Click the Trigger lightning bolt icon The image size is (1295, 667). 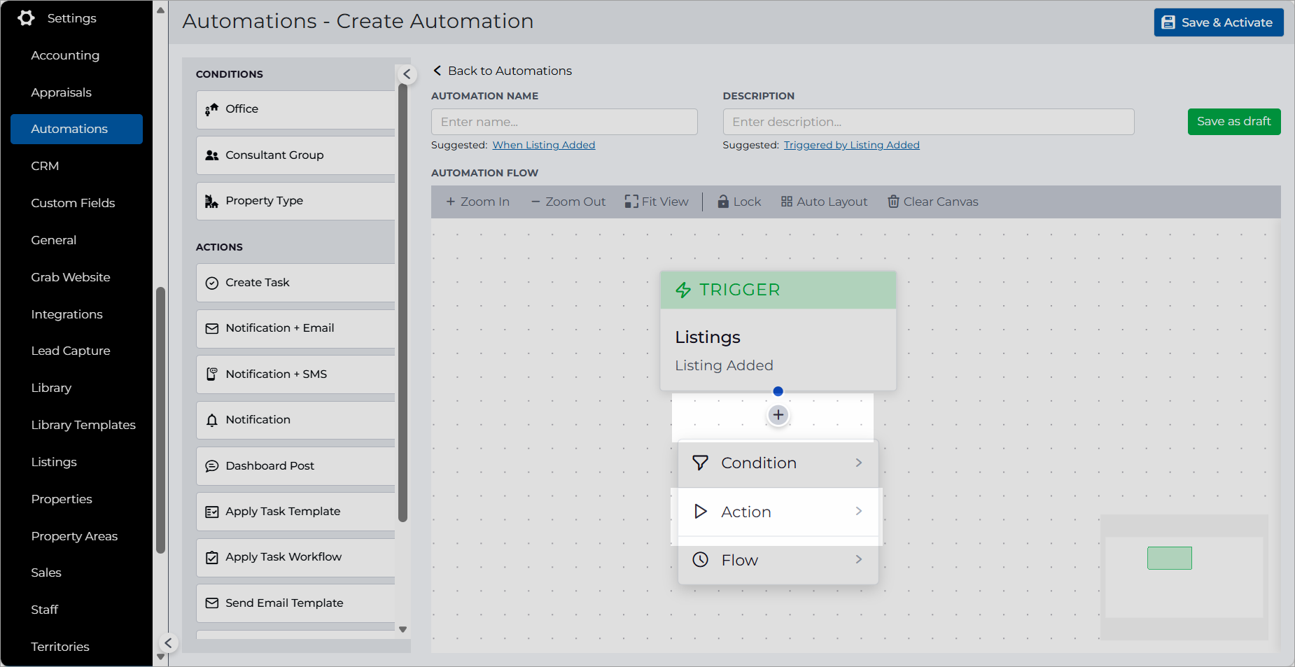683,290
